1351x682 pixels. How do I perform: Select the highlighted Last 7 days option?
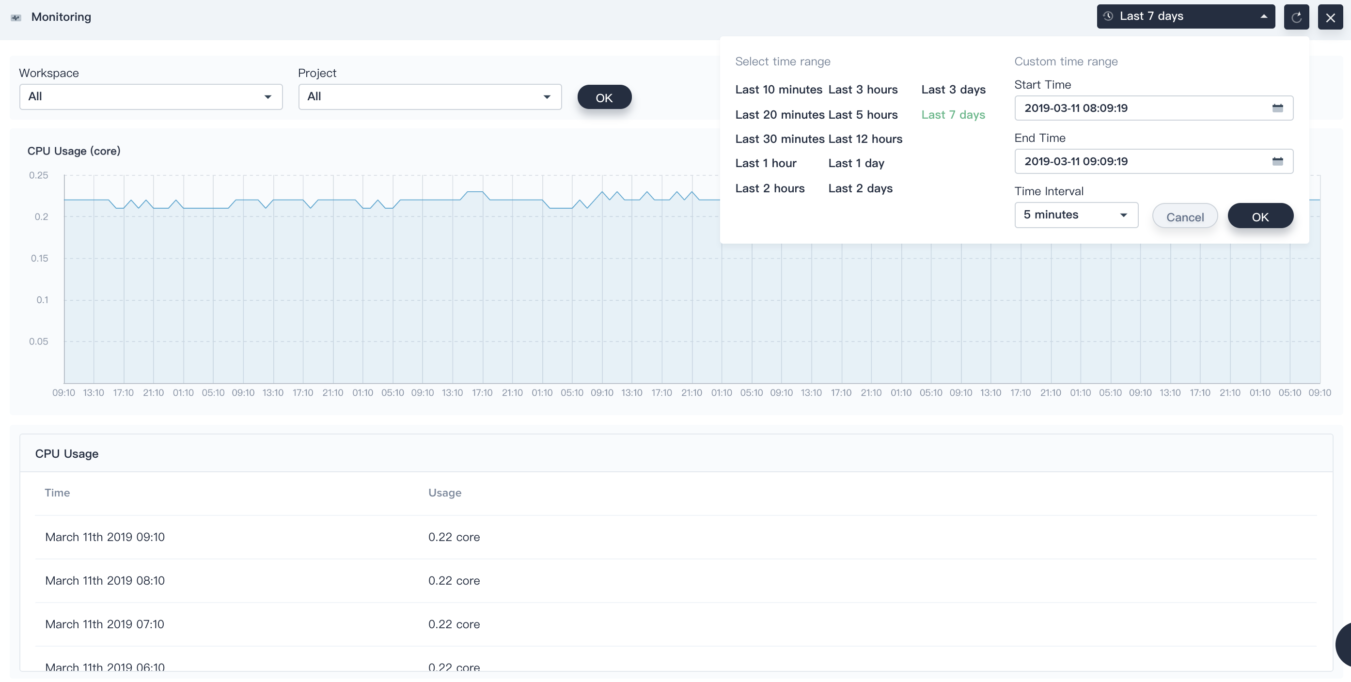click(953, 115)
